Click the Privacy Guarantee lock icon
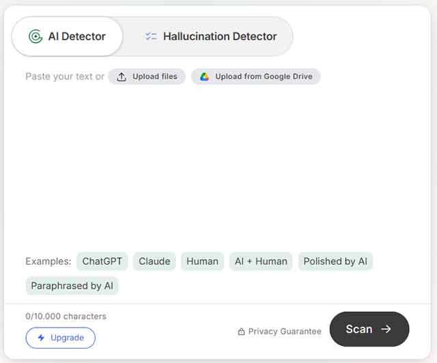The width and height of the screenshot is (437, 363). (x=241, y=332)
